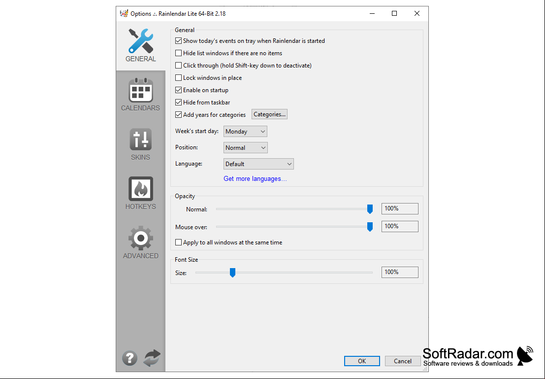The height and width of the screenshot is (379, 545).
Task: Check Apply to all windows at same time
Action: pos(178,242)
